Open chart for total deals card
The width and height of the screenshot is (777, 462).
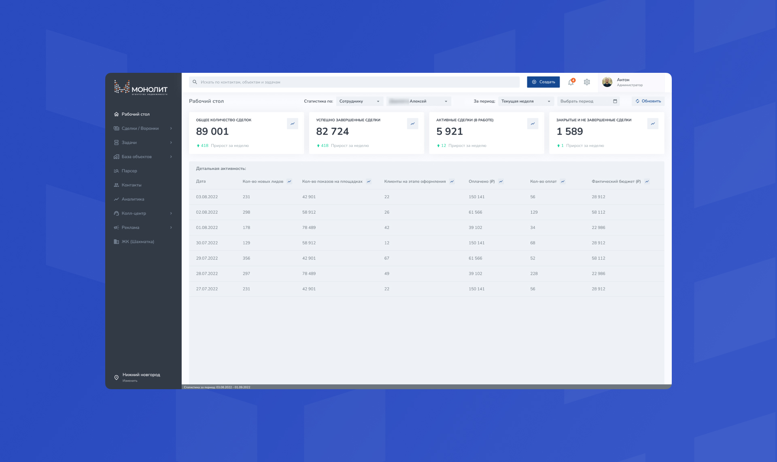(292, 124)
